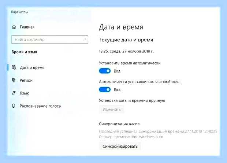Click the Home house icon
The image size is (227, 163).
[14, 27]
